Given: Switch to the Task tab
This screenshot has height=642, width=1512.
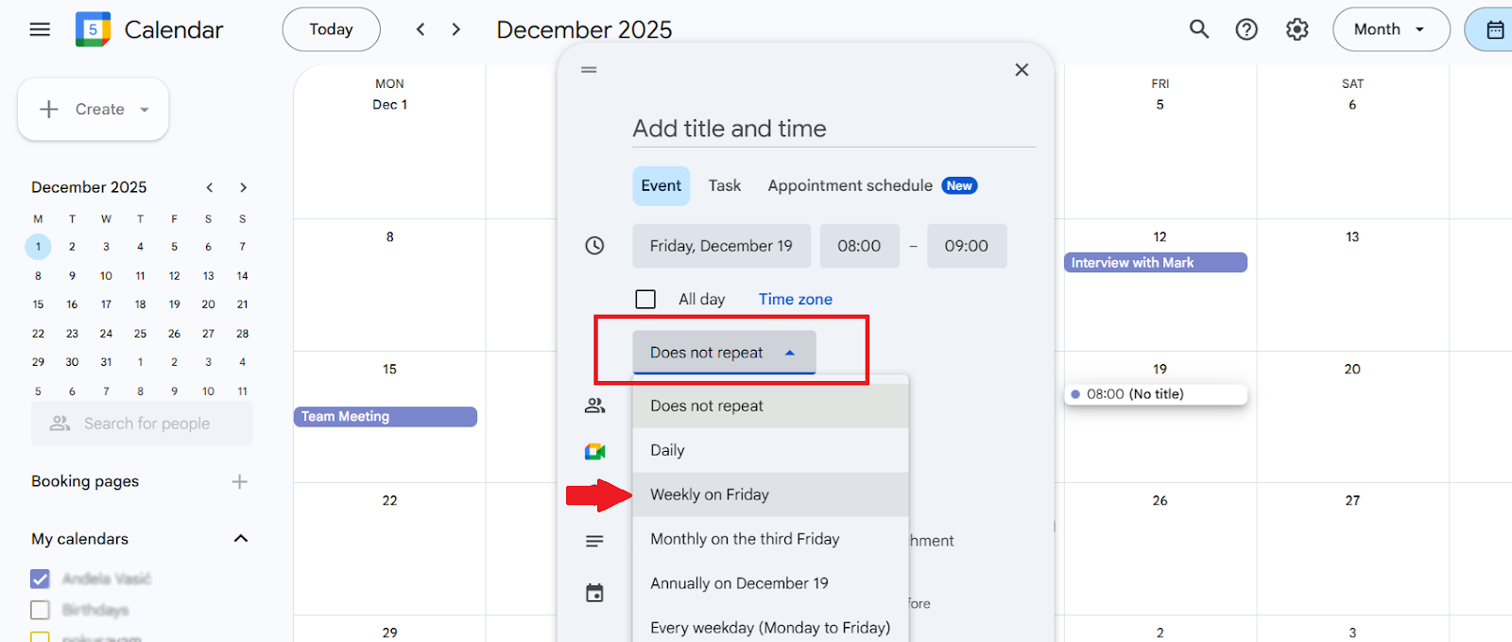Looking at the screenshot, I should point(724,185).
